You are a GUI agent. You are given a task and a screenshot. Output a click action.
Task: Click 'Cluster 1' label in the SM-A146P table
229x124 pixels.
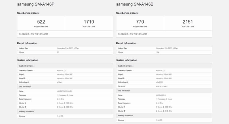pyautogui.click(x=23, y=103)
